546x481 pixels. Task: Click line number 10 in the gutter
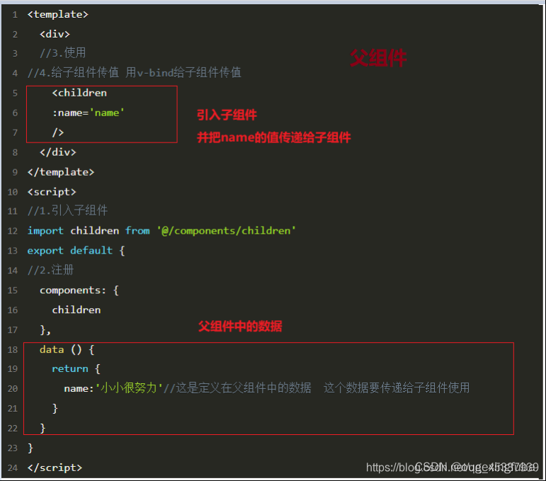(x=13, y=192)
